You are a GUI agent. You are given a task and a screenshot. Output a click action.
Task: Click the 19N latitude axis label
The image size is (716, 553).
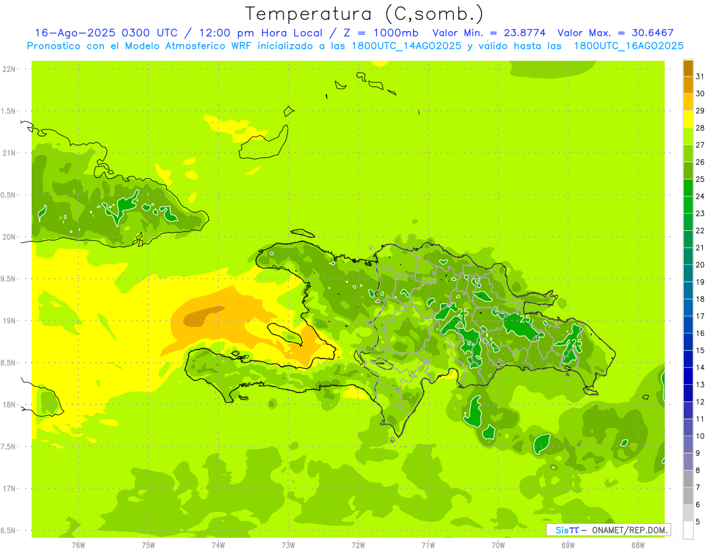(10, 321)
